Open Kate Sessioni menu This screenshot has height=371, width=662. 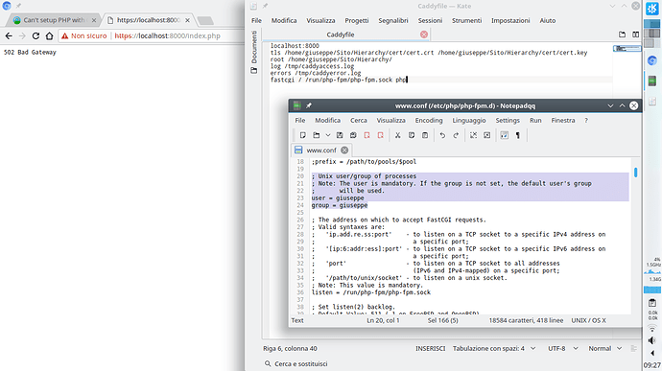coord(430,20)
